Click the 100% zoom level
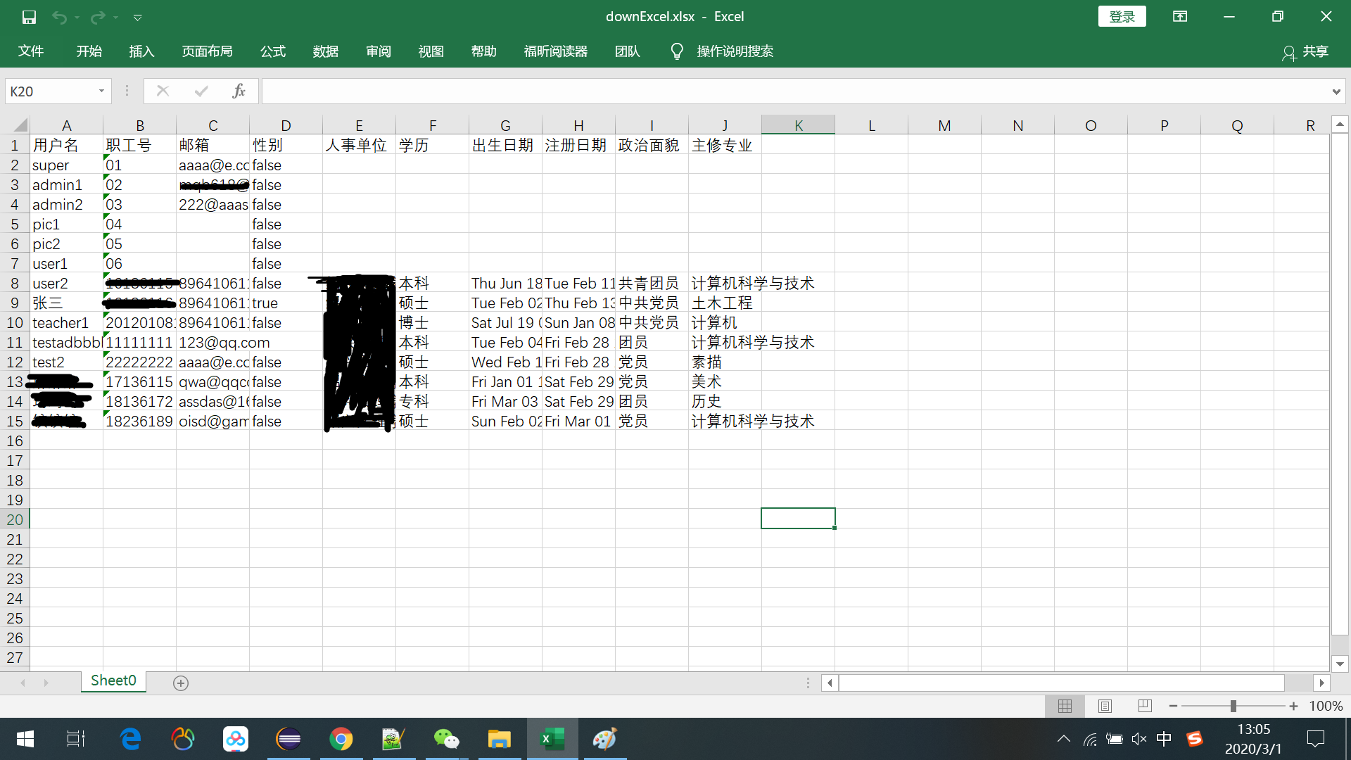This screenshot has height=760, width=1351. (1326, 706)
